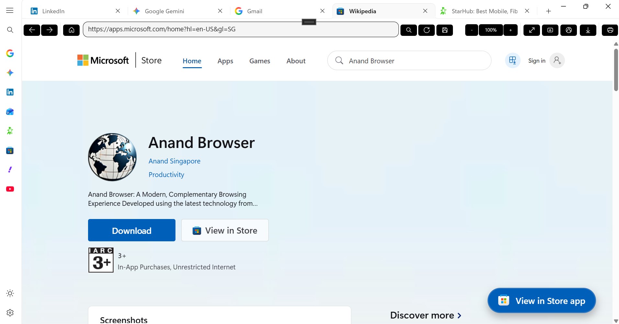Zoom in with the plus button
The width and height of the screenshot is (619, 324).
(x=511, y=30)
